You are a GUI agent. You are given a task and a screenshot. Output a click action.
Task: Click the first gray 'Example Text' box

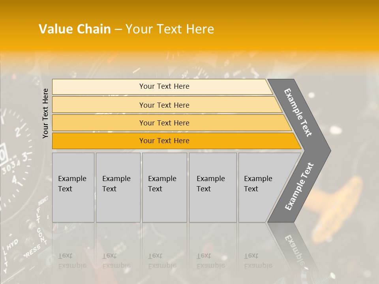point(73,187)
